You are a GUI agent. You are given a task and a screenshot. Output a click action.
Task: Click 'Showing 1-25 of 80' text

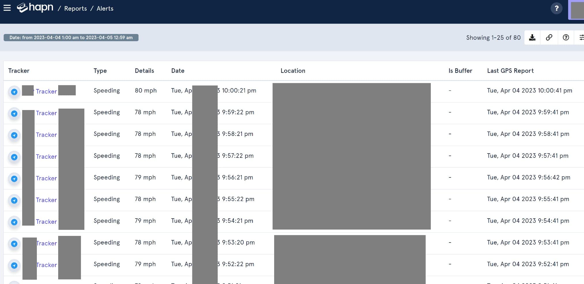tap(493, 38)
